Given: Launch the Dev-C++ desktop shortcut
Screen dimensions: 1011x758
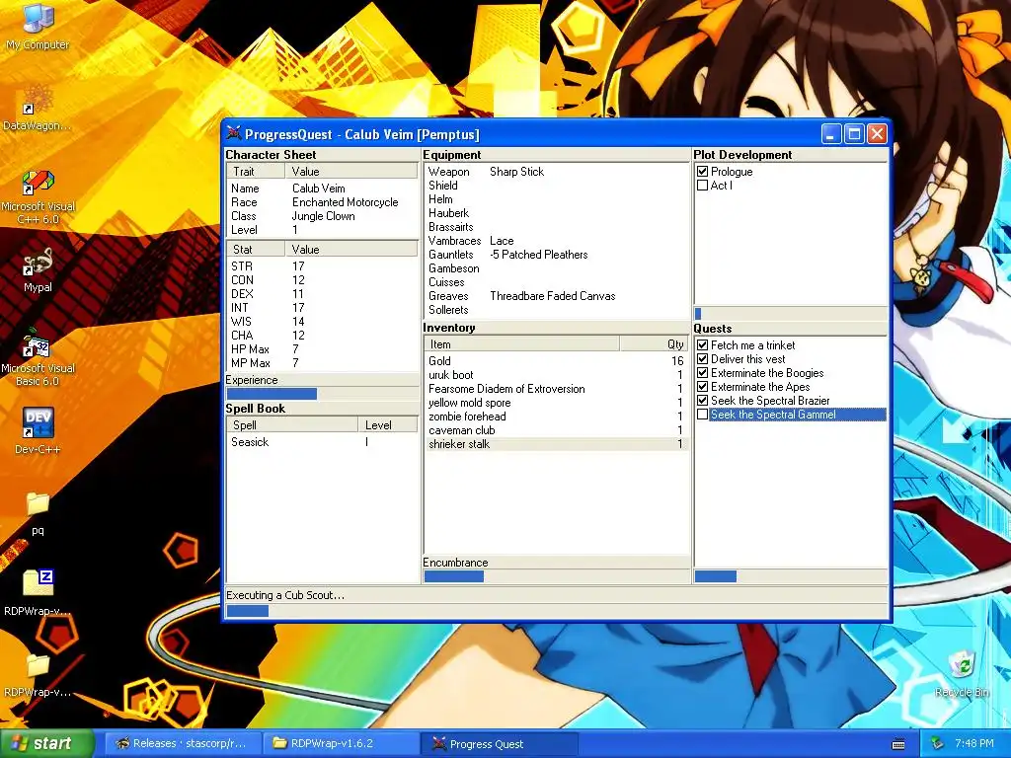Looking at the screenshot, I should pos(38,430).
